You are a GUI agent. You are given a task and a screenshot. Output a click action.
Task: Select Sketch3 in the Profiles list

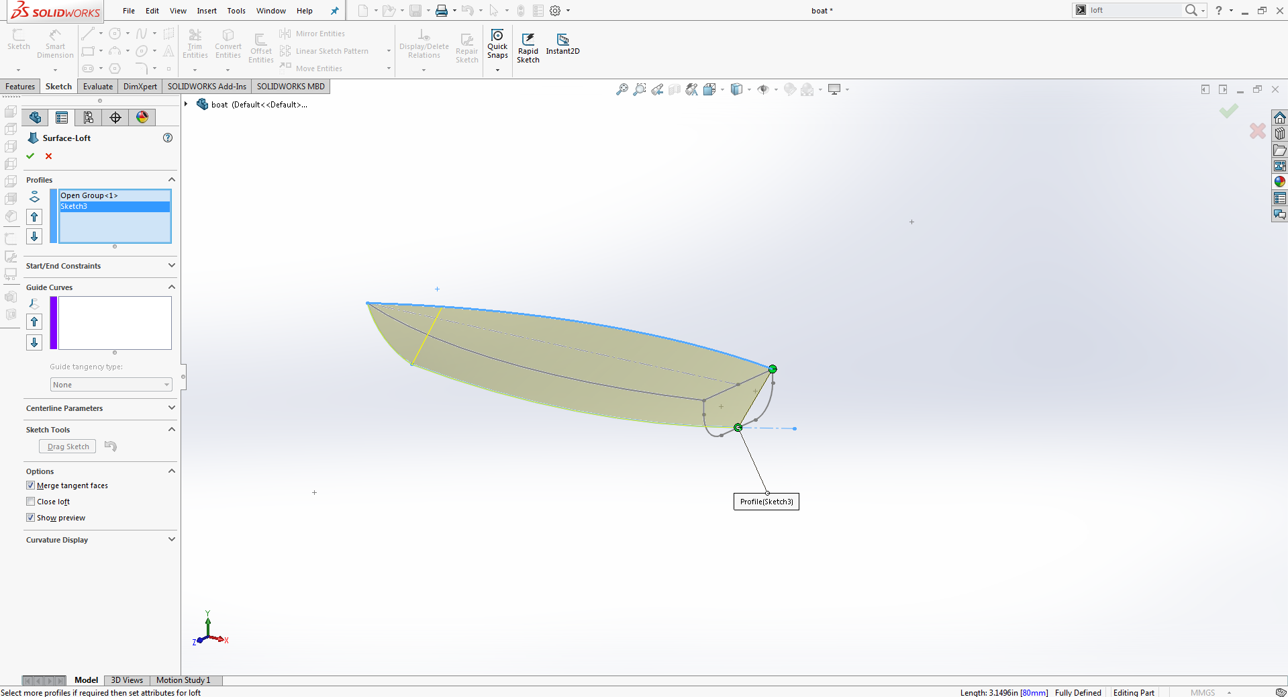pyautogui.click(x=115, y=206)
